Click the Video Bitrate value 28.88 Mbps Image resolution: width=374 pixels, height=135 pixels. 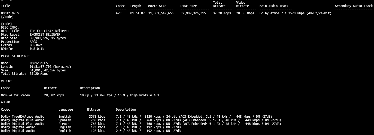(245, 13)
